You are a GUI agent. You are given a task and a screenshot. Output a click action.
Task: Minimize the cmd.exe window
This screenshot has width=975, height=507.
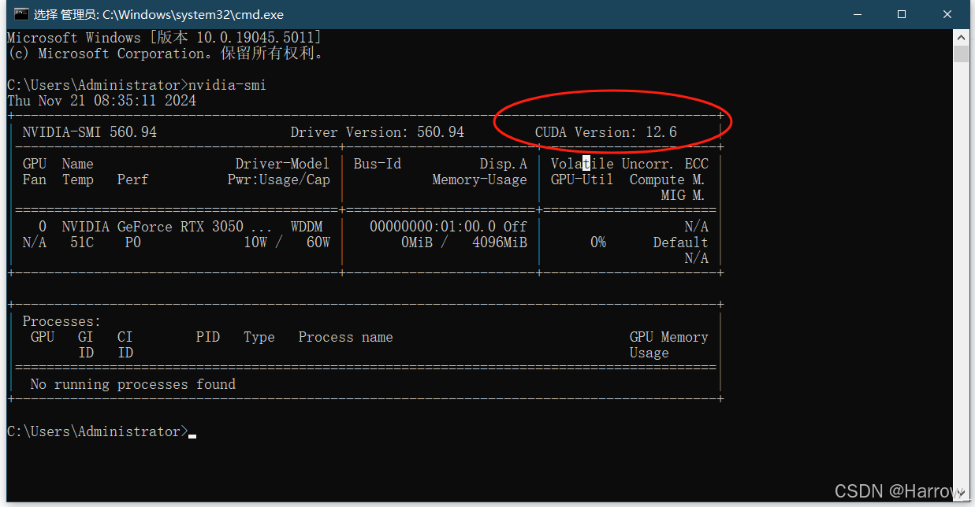tap(856, 14)
